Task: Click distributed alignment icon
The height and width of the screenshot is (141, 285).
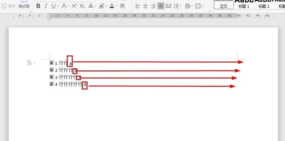Action: coord(169,6)
